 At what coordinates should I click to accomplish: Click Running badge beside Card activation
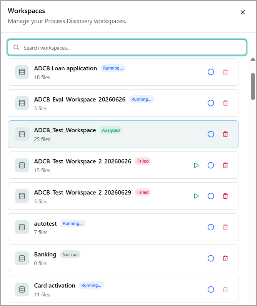click(x=91, y=285)
